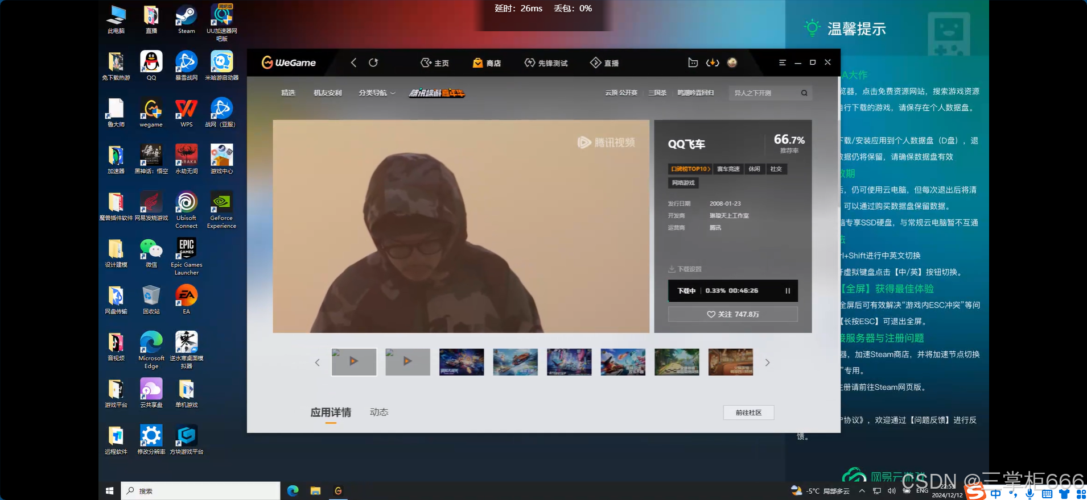Open Edge from the Windows taskbar

pyautogui.click(x=293, y=491)
